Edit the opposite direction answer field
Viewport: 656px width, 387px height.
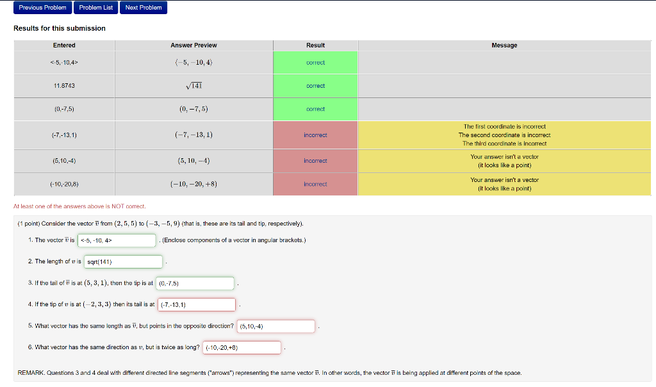(275, 326)
